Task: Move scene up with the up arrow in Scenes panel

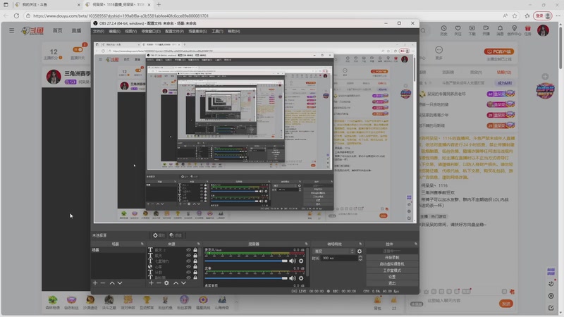Action: tap(112, 283)
